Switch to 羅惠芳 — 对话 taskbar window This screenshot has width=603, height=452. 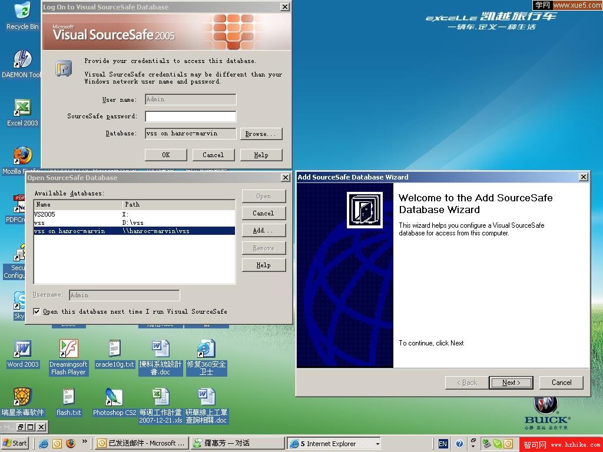pyautogui.click(x=238, y=443)
